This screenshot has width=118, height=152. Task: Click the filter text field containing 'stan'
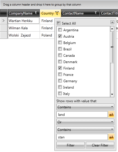[82, 137]
